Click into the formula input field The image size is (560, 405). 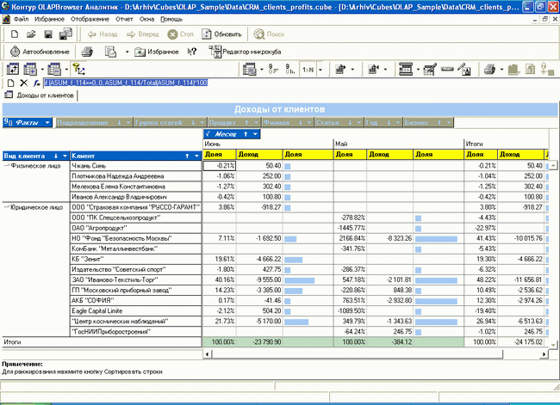300,83
